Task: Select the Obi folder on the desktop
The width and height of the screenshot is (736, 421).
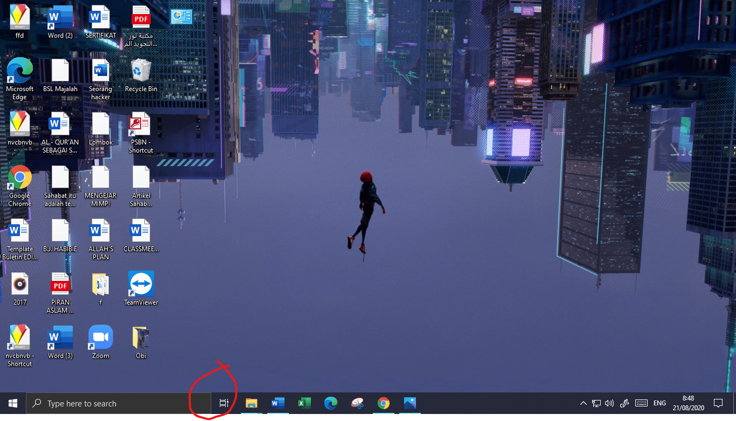Action: (141, 342)
